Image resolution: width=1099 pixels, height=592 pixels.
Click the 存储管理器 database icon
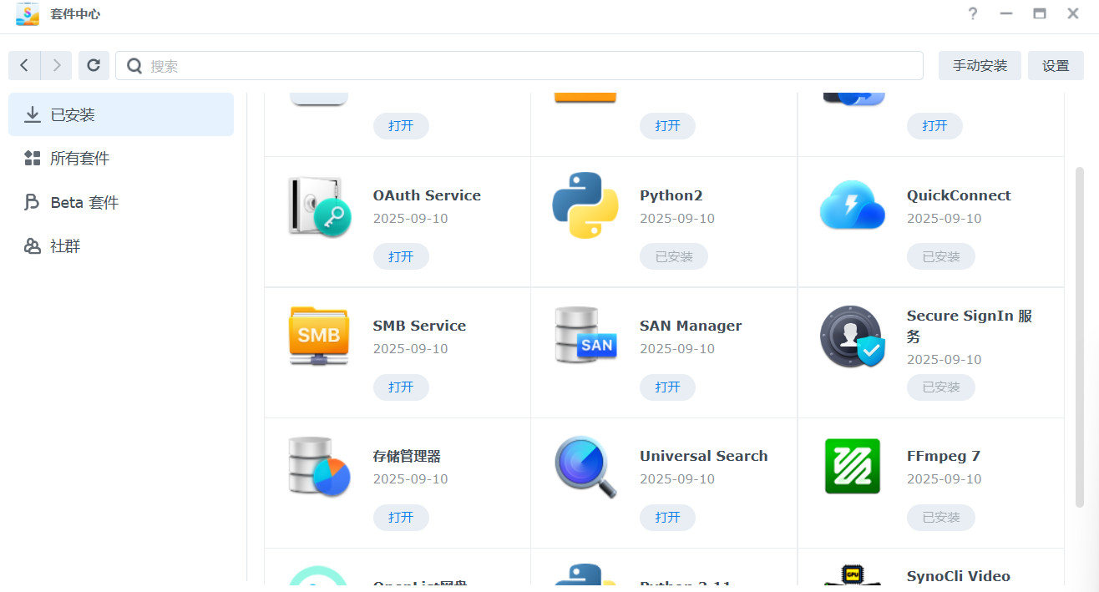(x=319, y=466)
